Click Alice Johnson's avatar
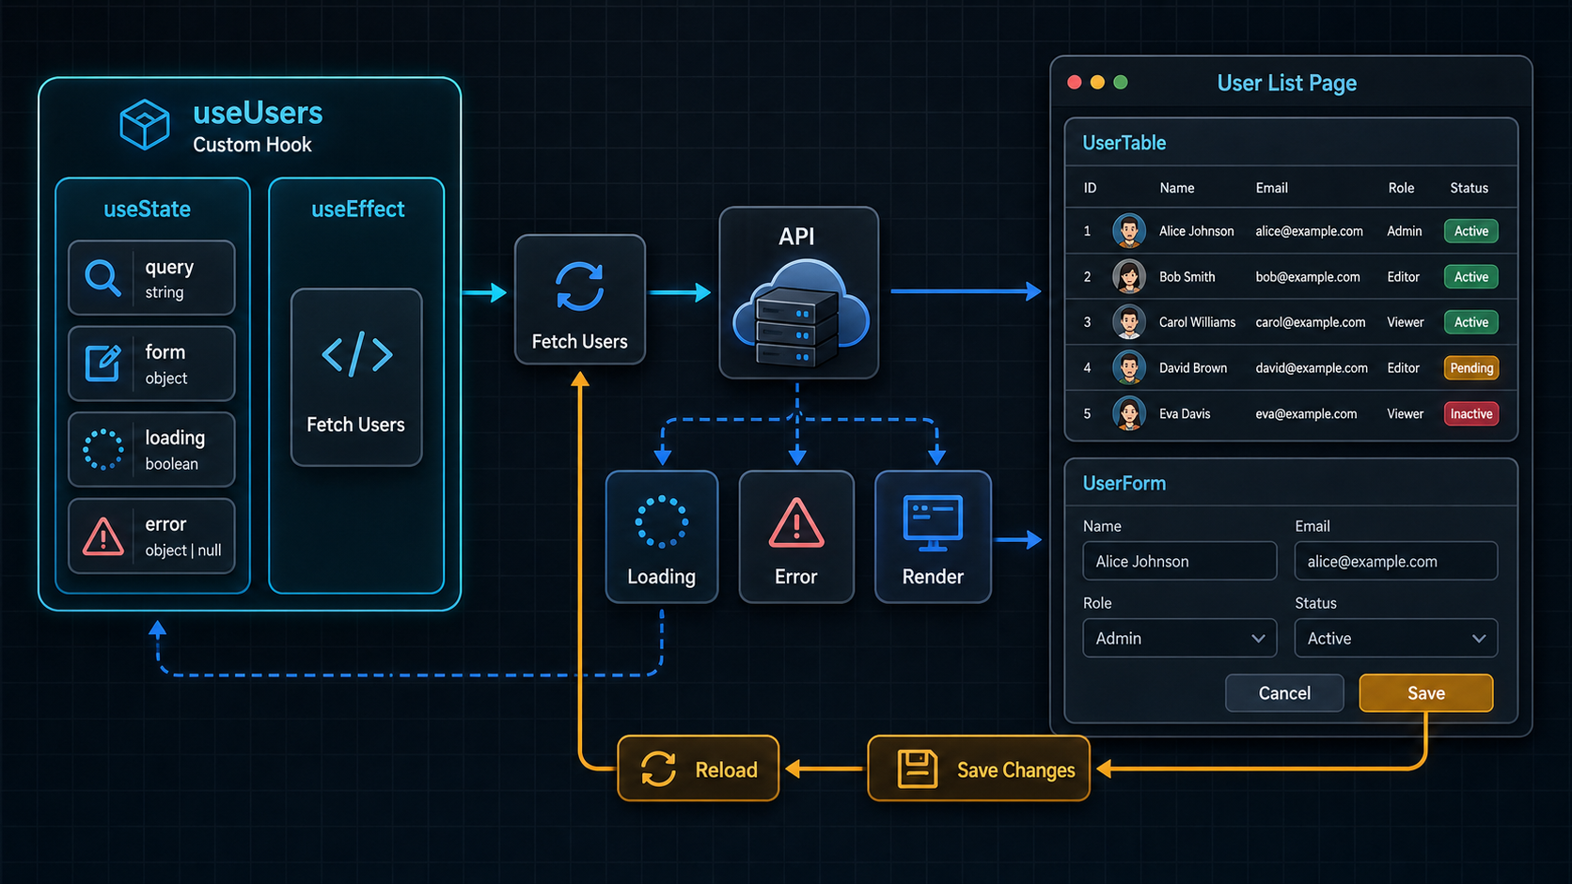This screenshot has width=1572, height=884. (x=1129, y=231)
